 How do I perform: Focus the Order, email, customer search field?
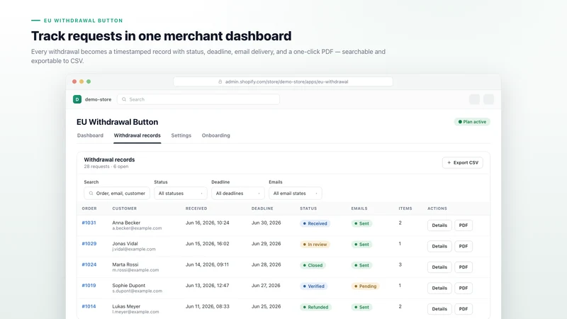coord(117,194)
